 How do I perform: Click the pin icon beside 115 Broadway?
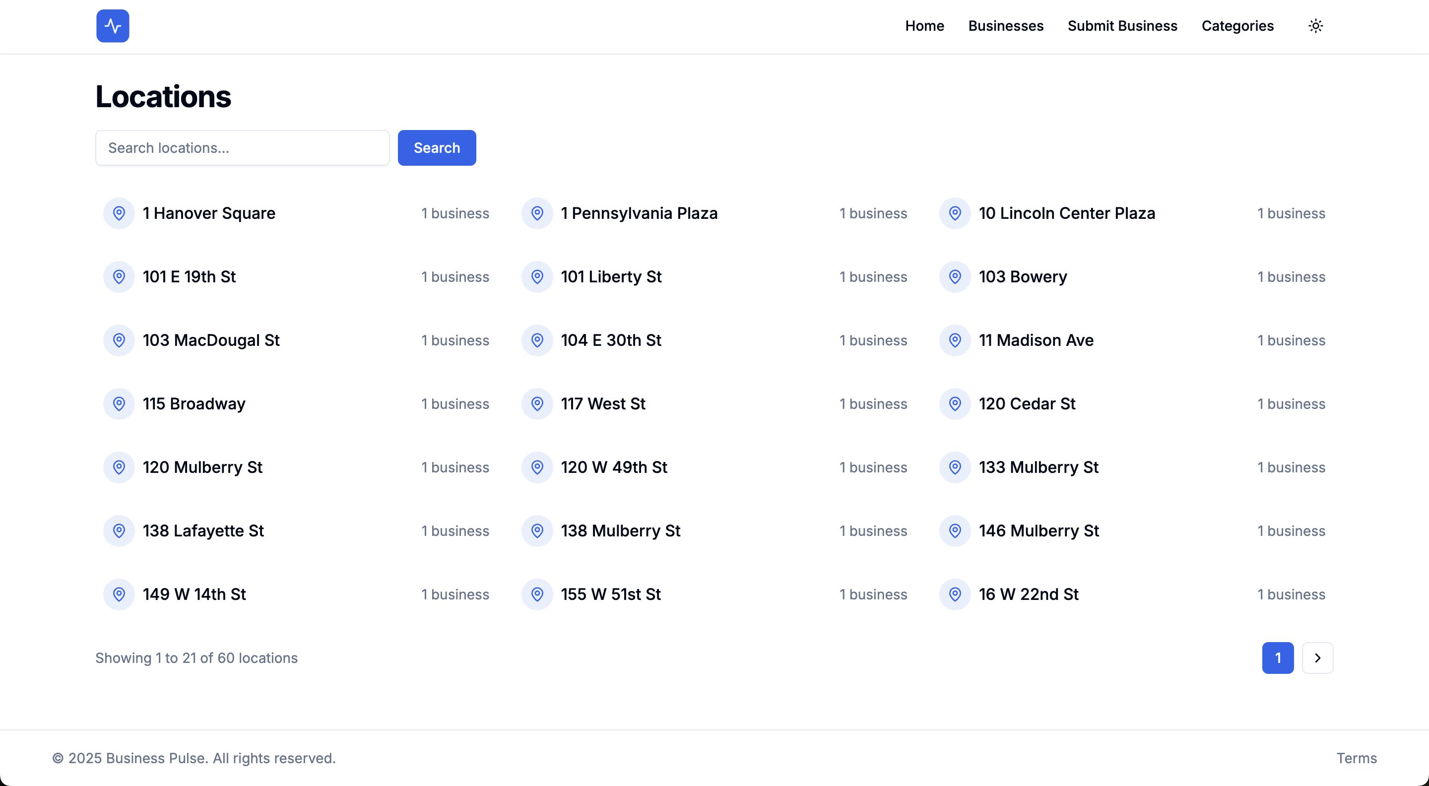[x=119, y=404]
